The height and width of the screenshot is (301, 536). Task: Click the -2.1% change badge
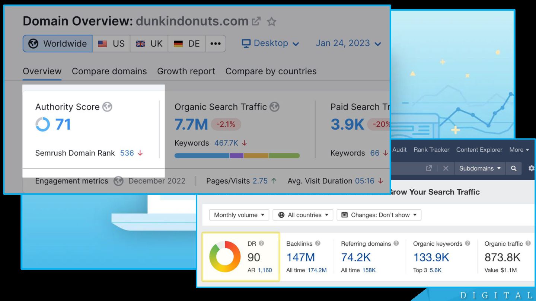tap(226, 124)
